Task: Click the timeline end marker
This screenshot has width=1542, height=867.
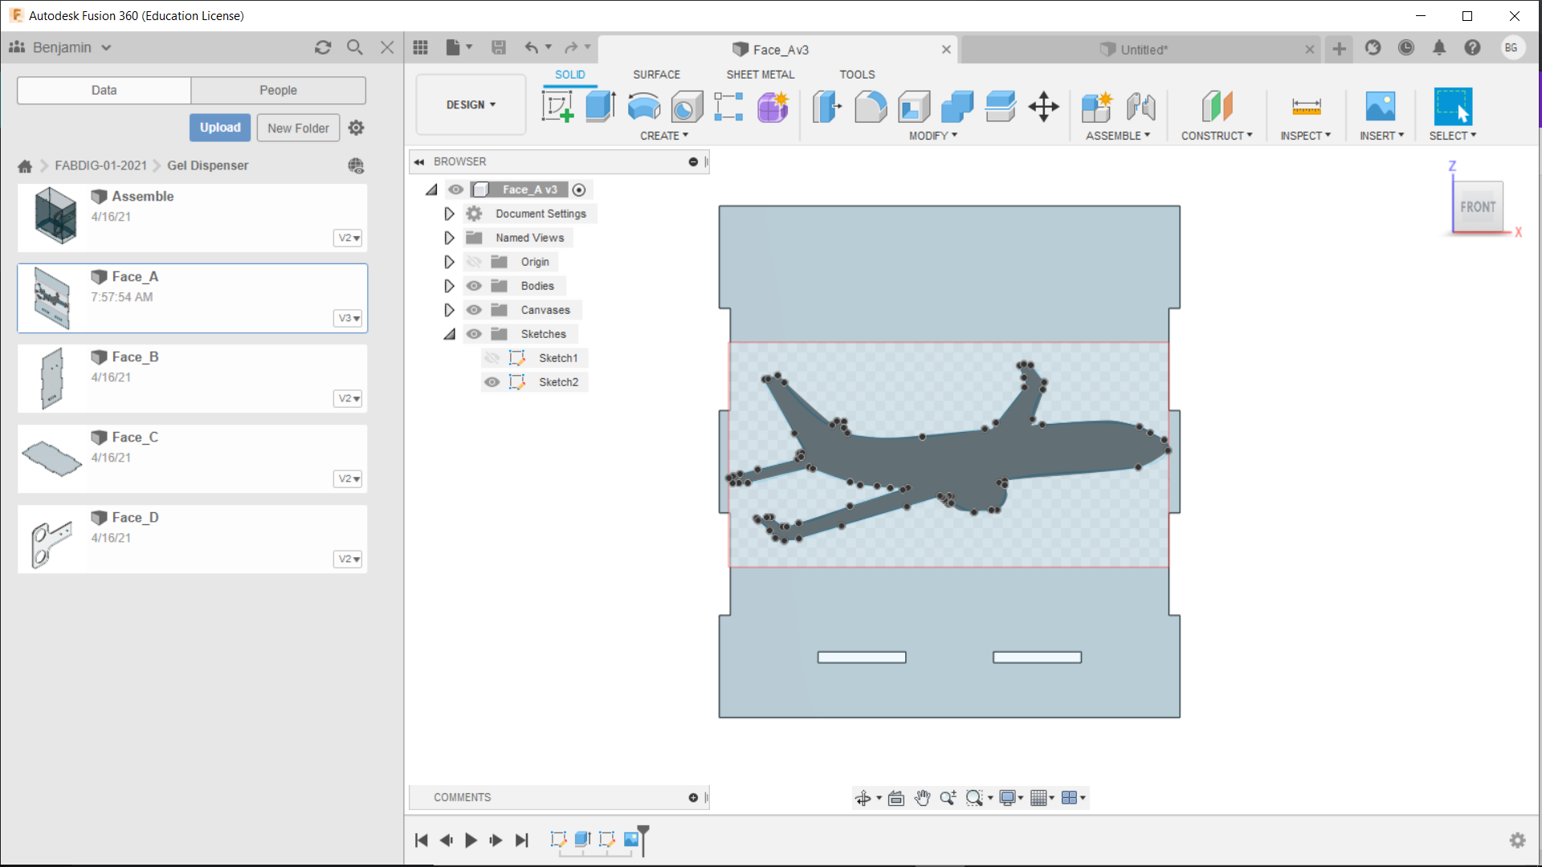Action: pyautogui.click(x=643, y=839)
